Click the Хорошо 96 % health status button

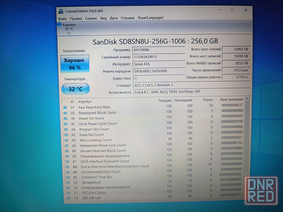pos(75,64)
